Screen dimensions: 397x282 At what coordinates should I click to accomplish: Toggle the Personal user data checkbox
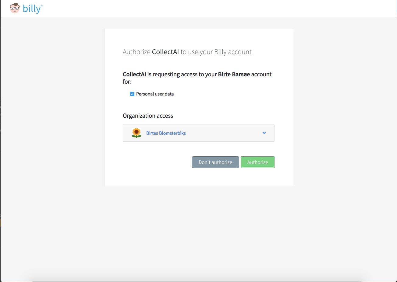click(132, 94)
